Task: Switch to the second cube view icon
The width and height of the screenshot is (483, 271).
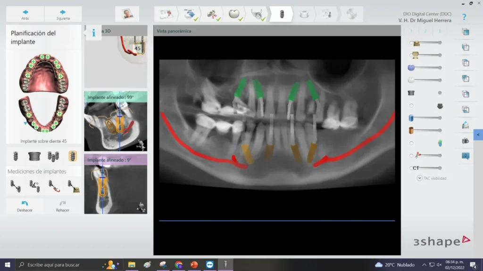Action: [466, 48]
